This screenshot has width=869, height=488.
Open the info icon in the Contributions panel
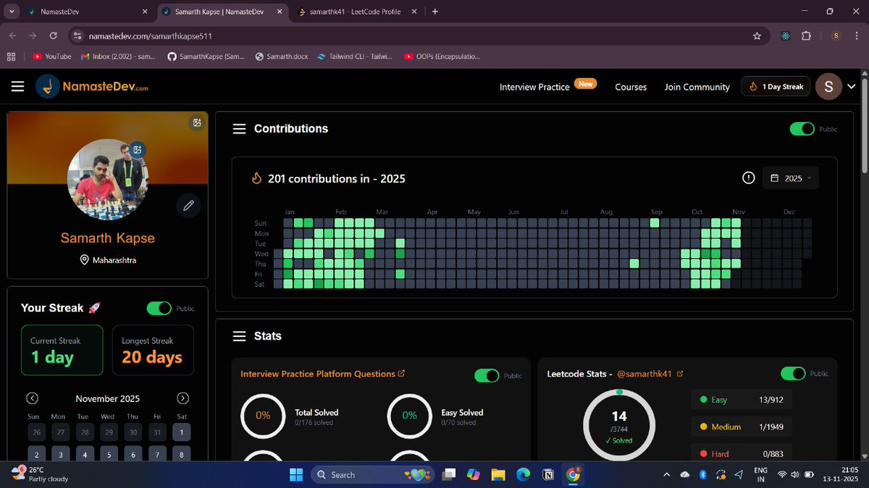(x=748, y=177)
